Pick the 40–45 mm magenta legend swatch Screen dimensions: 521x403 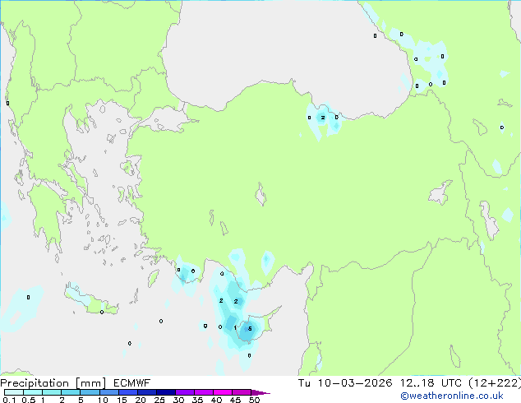pos(223,392)
